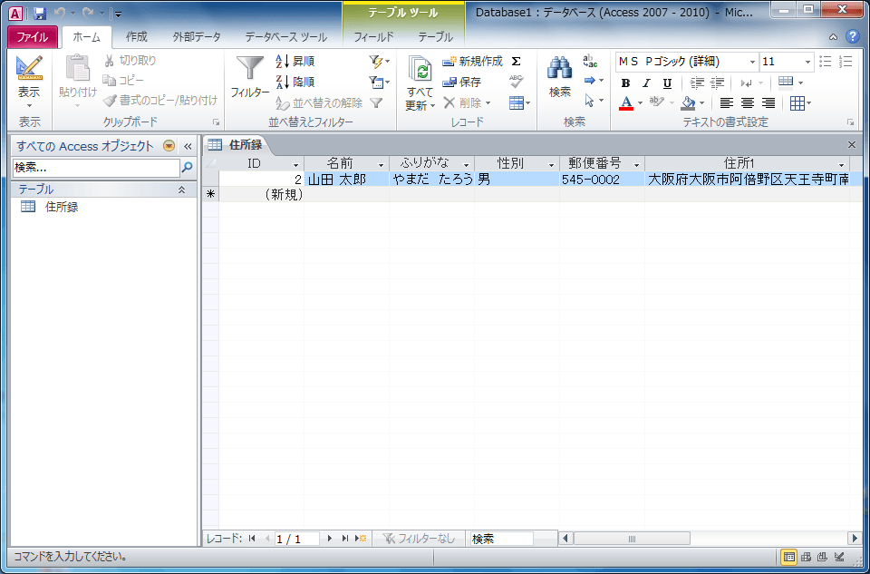Switch to Datasheet view in status bar
This screenshot has height=574, width=870.
789,557
